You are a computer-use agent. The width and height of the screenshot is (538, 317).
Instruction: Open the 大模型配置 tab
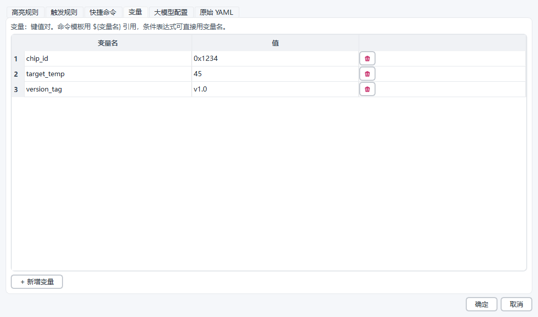coord(171,12)
